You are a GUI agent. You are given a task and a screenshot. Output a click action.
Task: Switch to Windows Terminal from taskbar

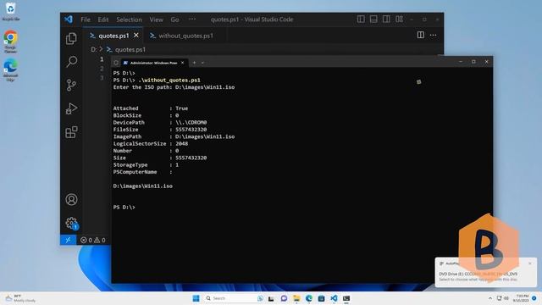(346, 298)
